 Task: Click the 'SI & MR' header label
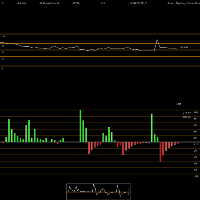[21, 3]
